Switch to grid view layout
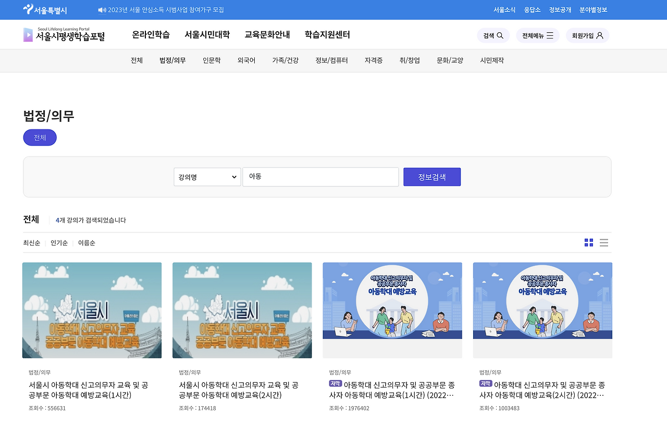 (x=588, y=242)
